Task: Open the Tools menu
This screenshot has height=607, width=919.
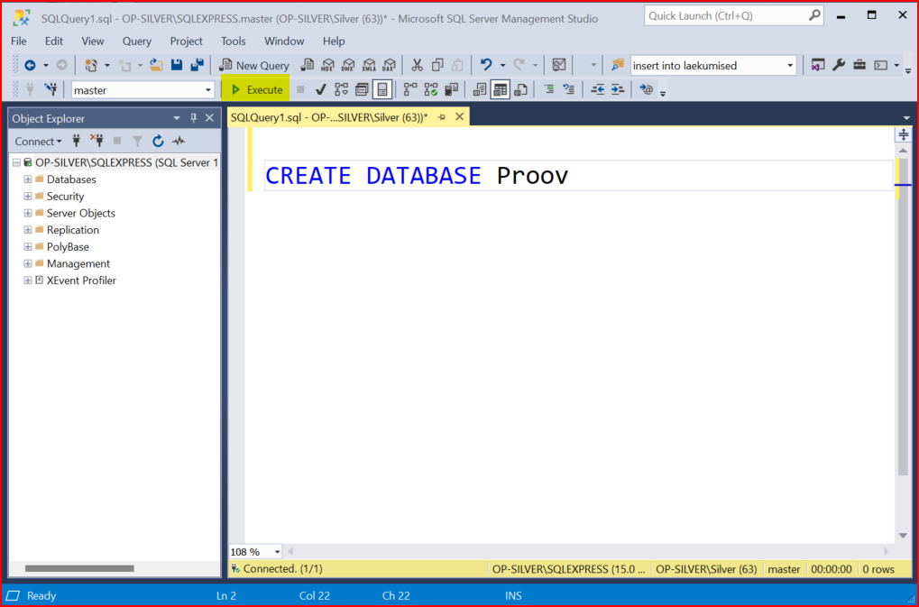Action: point(234,41)
